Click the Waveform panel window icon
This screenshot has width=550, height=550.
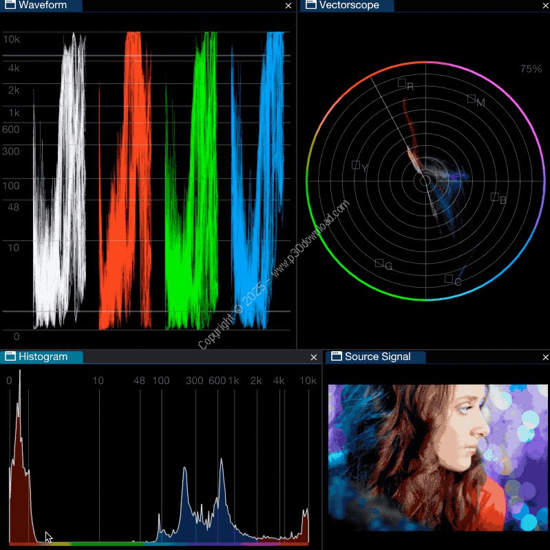[10, 6]
